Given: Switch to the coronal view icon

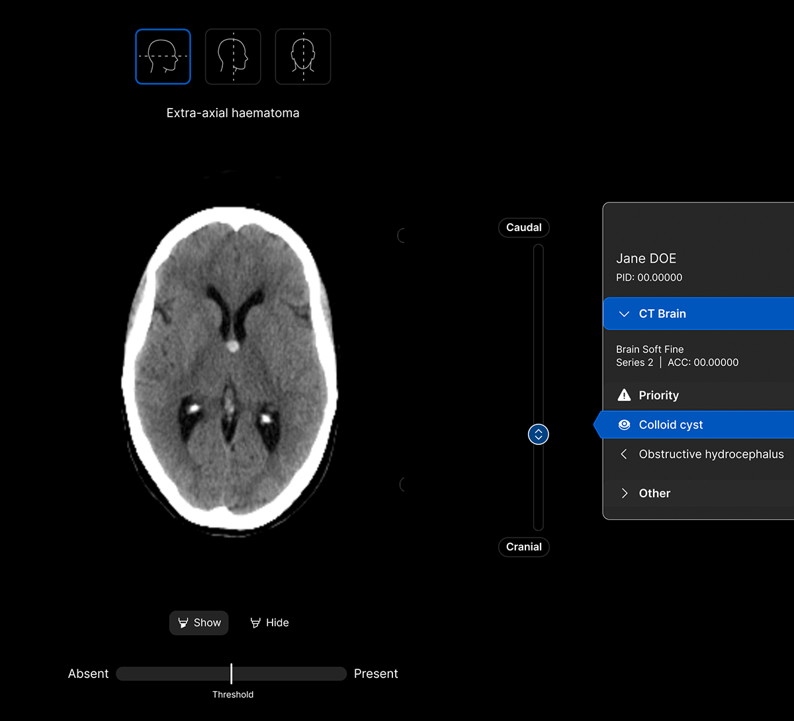Looking at the screenshot, I should click(x=302, y=57).
